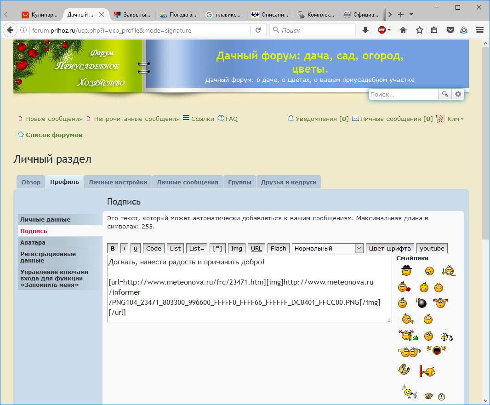Image resolution: width=490 pixels, height=405 pixels.
Task: Click the "Непрочитанные сообщения" link
Action: (137, 119)
